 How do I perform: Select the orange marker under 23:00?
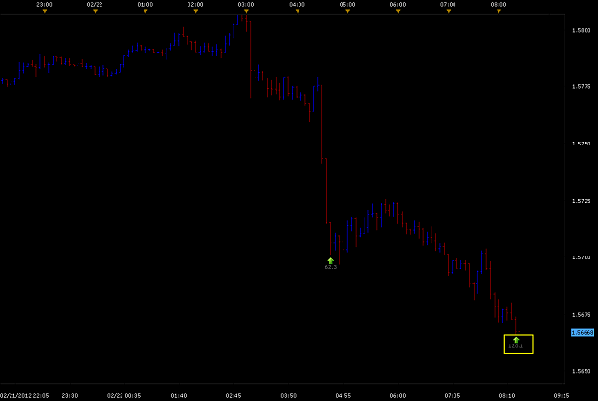tap(45, 11)
